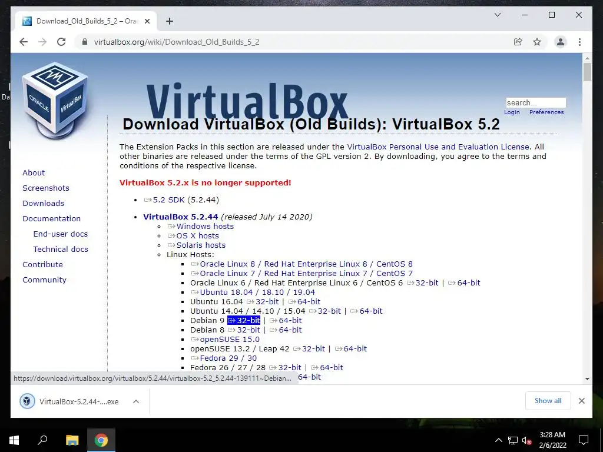Viewport: 603px width, 452px height.
Task: Click the tab search chevron in title bar
Action: click(497, 15)
